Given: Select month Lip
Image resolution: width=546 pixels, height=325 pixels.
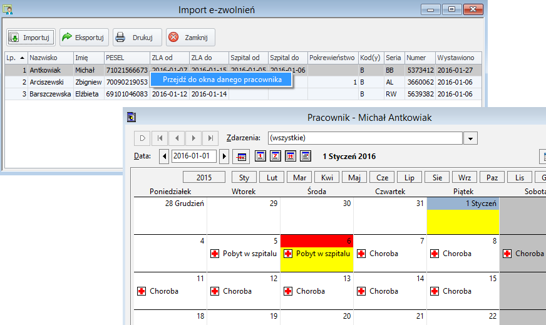Looking at the screenshot, I should pyautogui.click(x=409, y=177).
